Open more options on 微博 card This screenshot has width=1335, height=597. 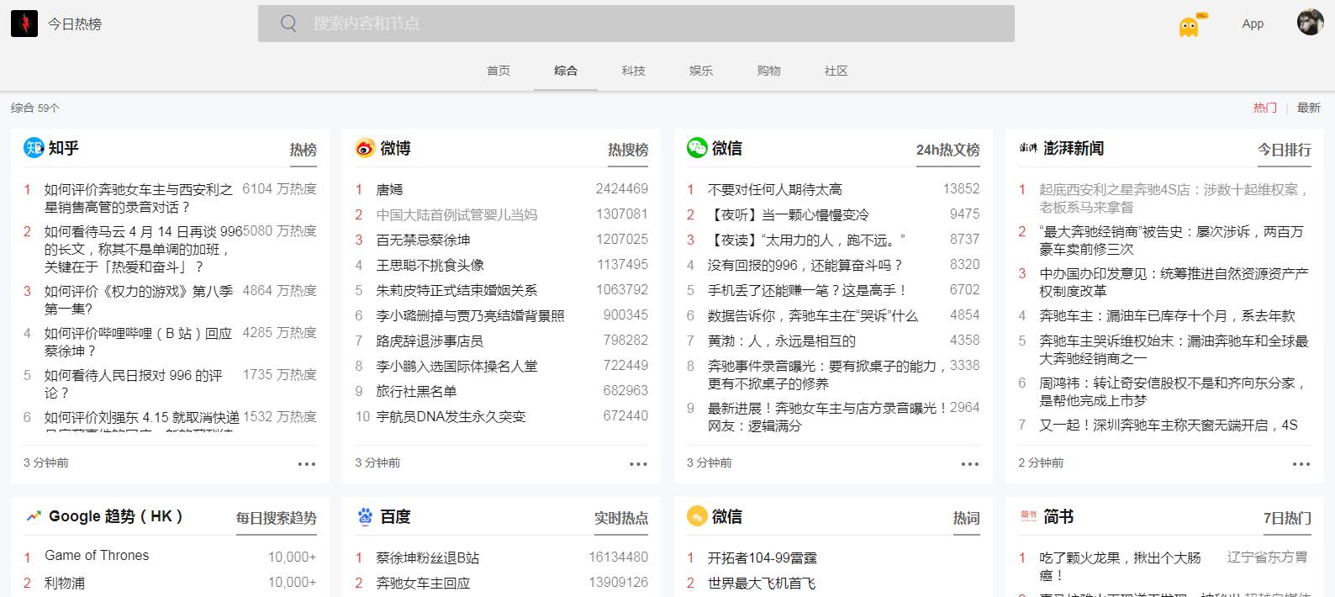pos(639,463)
